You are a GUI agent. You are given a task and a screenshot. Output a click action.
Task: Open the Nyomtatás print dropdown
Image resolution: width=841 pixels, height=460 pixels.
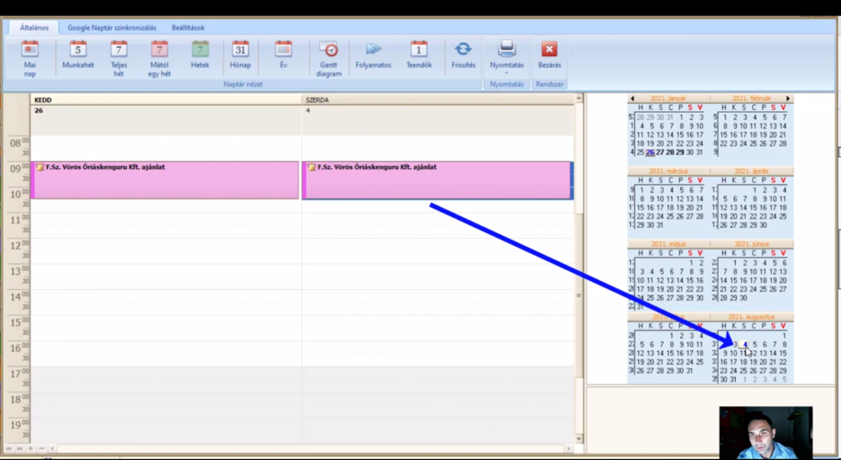click(507, 57)
